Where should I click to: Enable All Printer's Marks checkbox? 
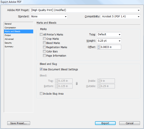point(41,34)
